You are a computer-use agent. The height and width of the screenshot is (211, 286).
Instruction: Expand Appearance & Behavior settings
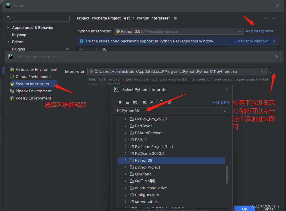(x=8, y=28)
